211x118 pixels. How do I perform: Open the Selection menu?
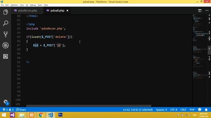coord(14,5)
